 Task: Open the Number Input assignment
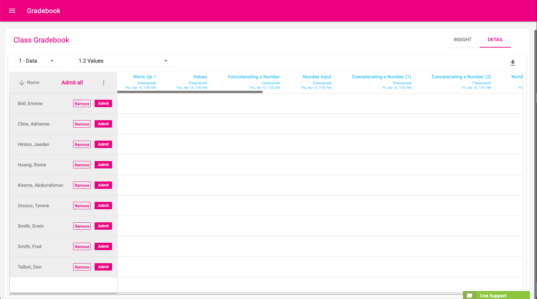pos(317,77)
